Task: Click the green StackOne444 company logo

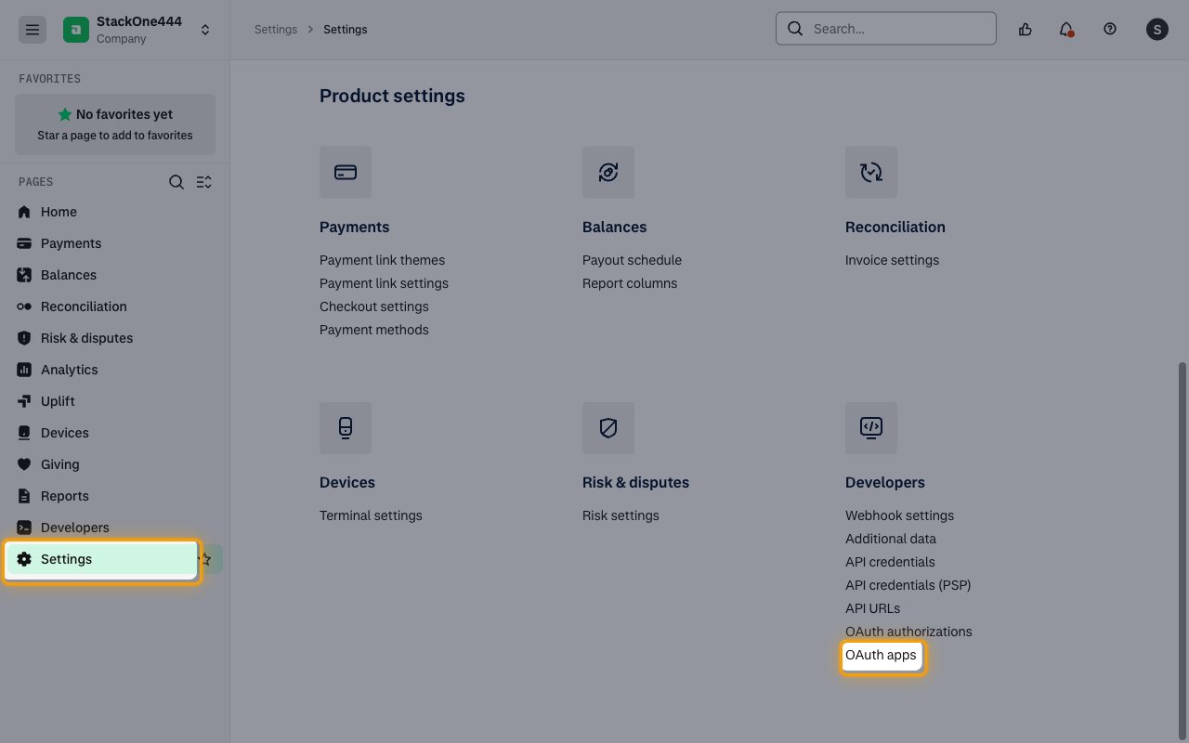Action: (x=76, y=30)
